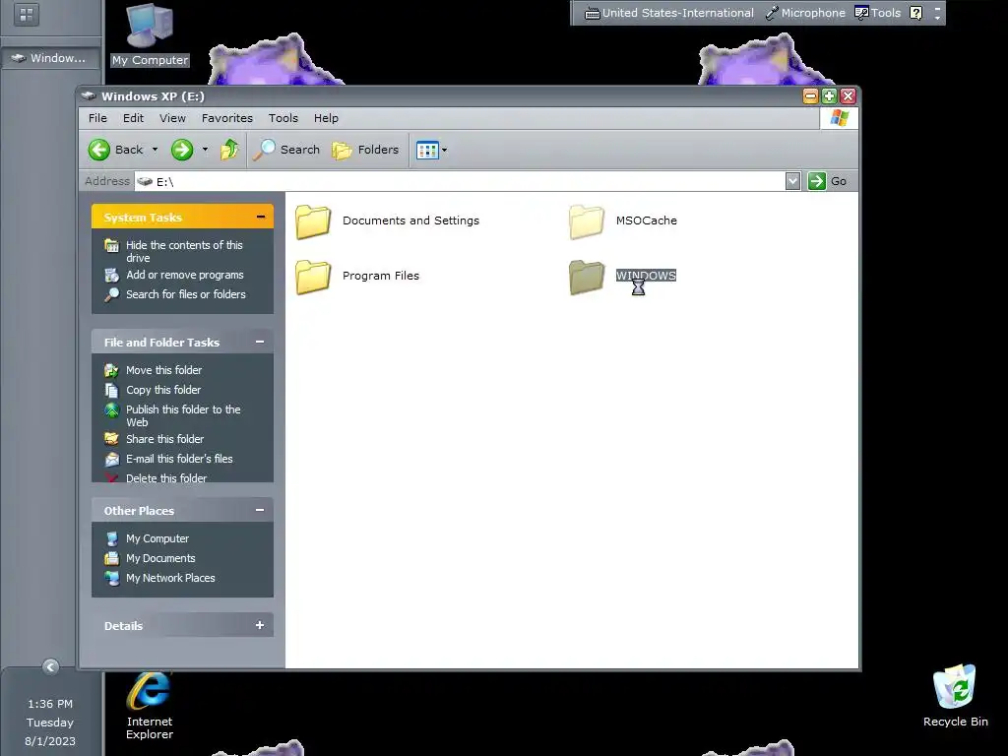Click inside the Address field E:\

coord(460,181)
